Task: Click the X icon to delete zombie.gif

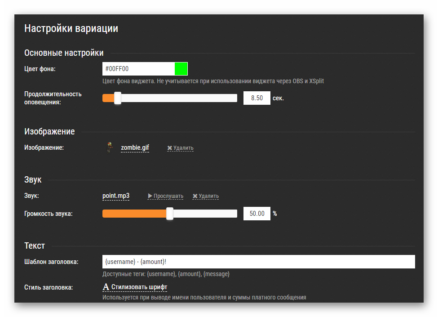Action: [170, 148]
